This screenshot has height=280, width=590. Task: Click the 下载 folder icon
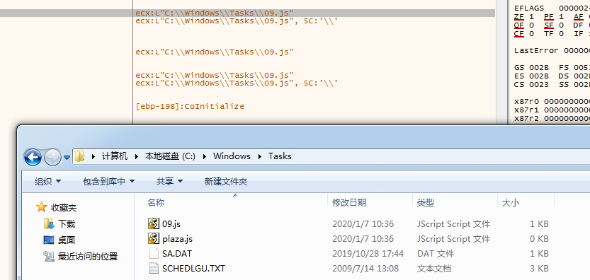point(49,223)
